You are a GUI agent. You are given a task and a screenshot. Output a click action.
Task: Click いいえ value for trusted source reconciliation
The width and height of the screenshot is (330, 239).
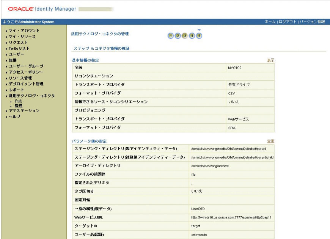[x=234, y=102]
